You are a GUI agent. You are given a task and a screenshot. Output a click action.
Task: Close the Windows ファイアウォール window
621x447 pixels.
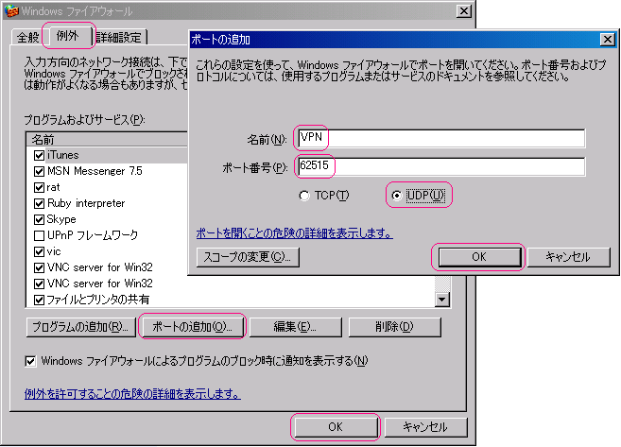463,10
